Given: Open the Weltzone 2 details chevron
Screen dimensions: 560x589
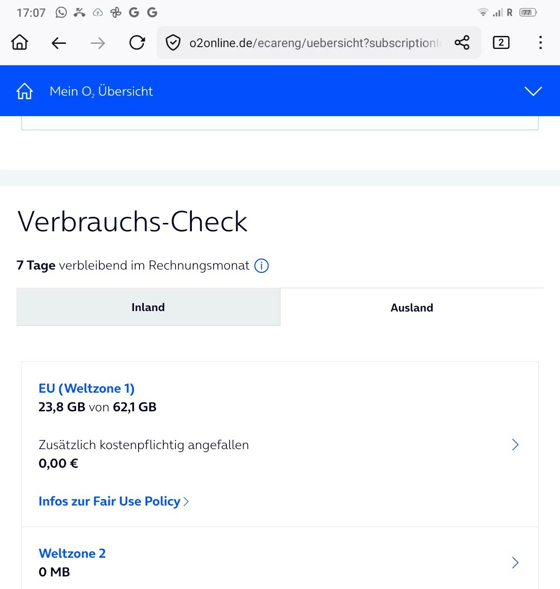Looking at the screenshot, I should click(515, 562).
